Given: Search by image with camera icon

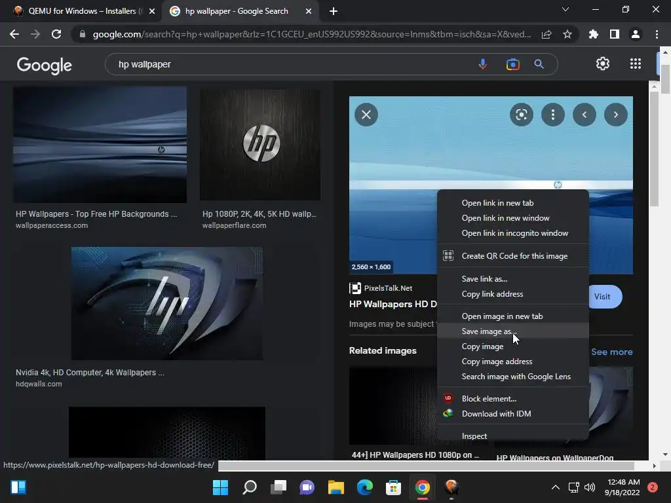Looking at the screenshot, I should 512,64.
